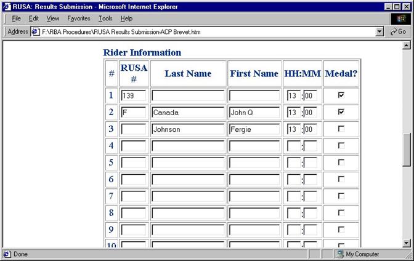This screenshot has width=414, height=261.
Task: Click the scroll down arrow of the page
Action: tap(406, 243)
